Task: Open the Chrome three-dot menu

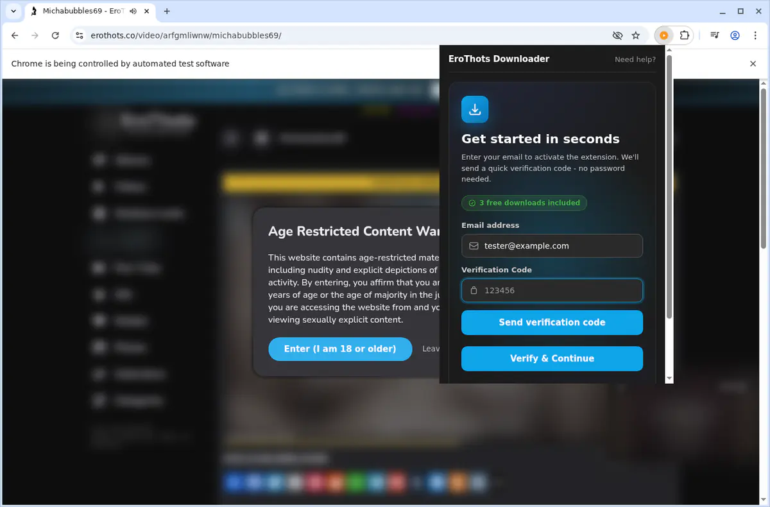Action: [x=755, y=35]
